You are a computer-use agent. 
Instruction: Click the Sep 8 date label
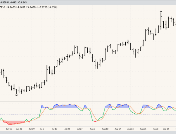tap(156, 129)
